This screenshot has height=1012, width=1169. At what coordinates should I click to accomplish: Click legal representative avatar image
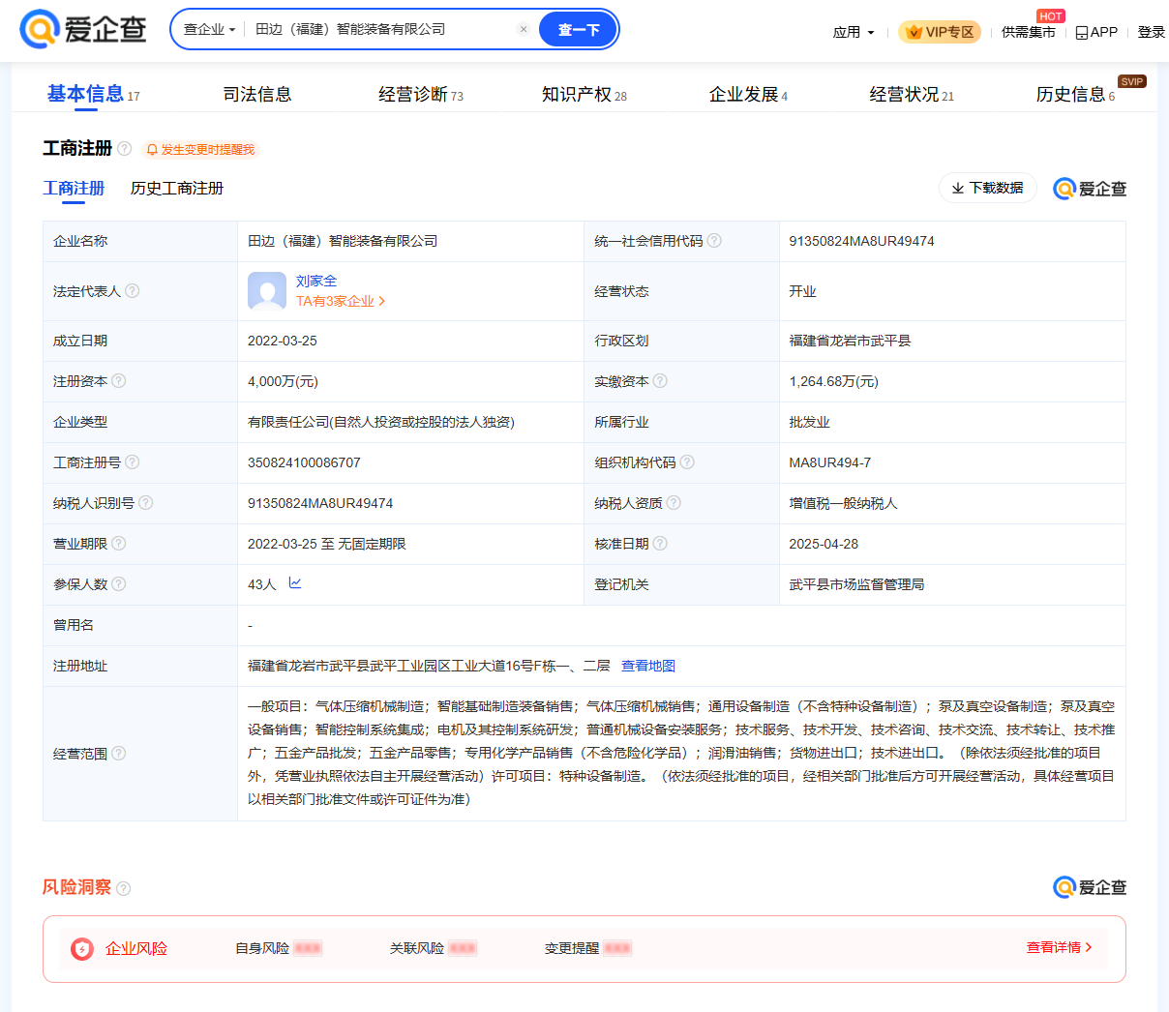pyautogui.click(x=267, y=291)
